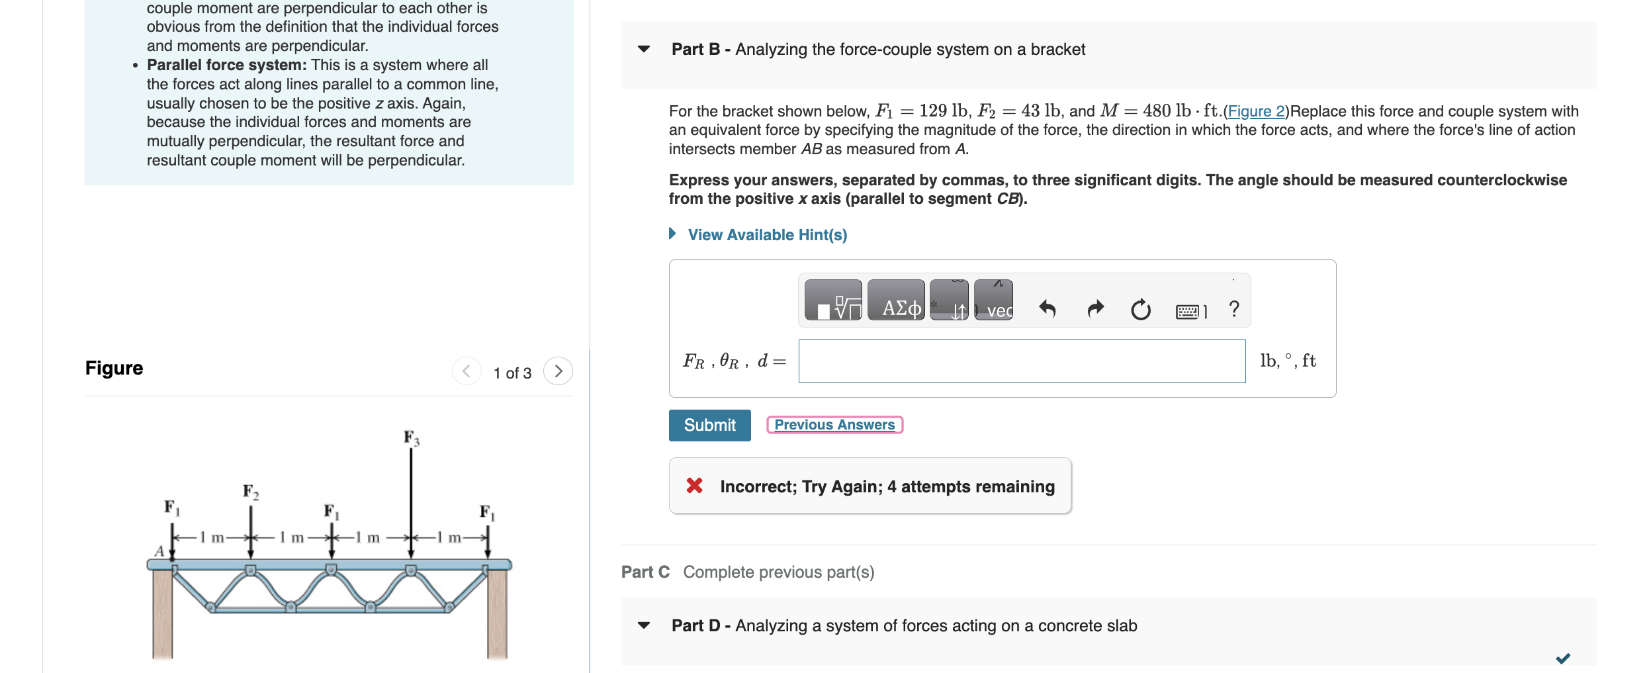Image resolution: width=1651 pixels, height=673 pixels.
Task: Click the Submit button
Action: (709, 425)
